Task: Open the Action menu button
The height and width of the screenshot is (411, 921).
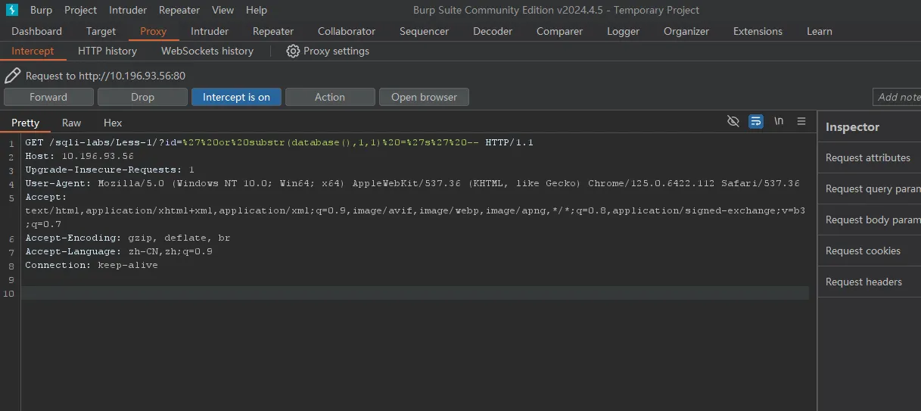Action: 330,97
